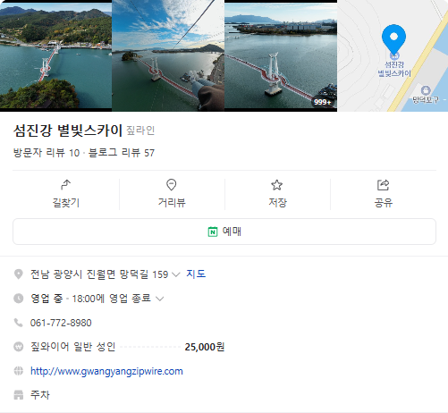Open the 지도 map link
Image resolution: width=448 pixels, height=413 pixels.
pos(196,274)
